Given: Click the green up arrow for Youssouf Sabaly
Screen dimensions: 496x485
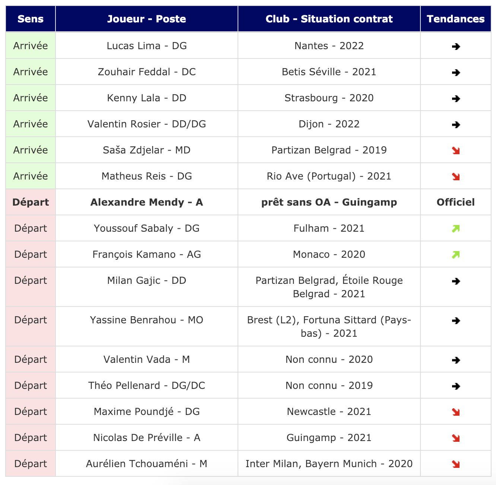Looking at the screenshot, I should coord(456,229).
